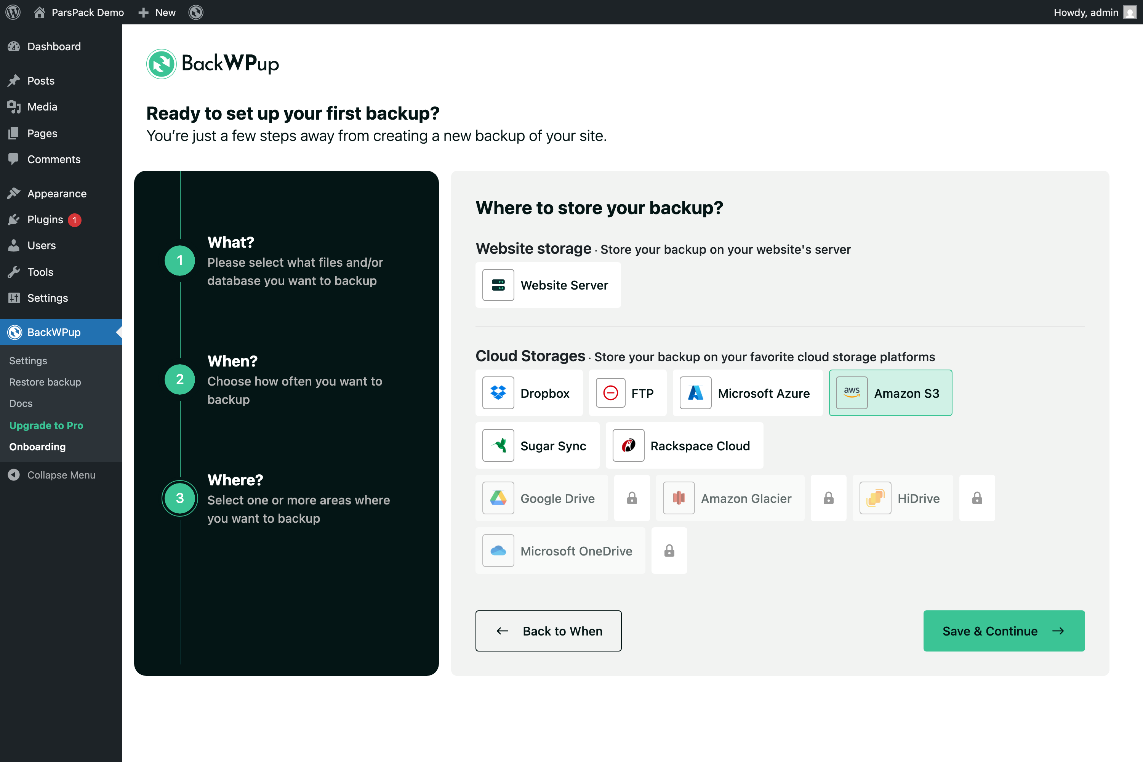This screenshot has width=1143, height=762.
Task: Click the Microsoft Azure logo icon
Action: pos(695,393)
